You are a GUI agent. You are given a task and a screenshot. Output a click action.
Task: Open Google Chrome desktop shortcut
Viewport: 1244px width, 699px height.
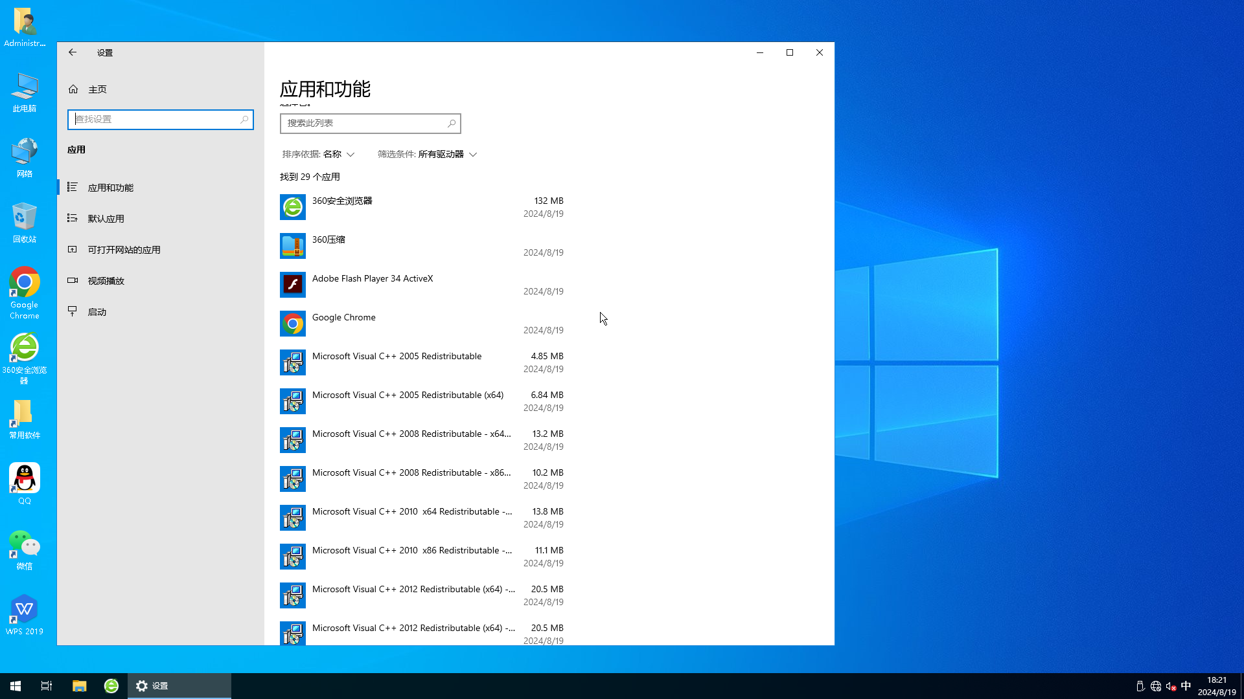coord(25,293)
